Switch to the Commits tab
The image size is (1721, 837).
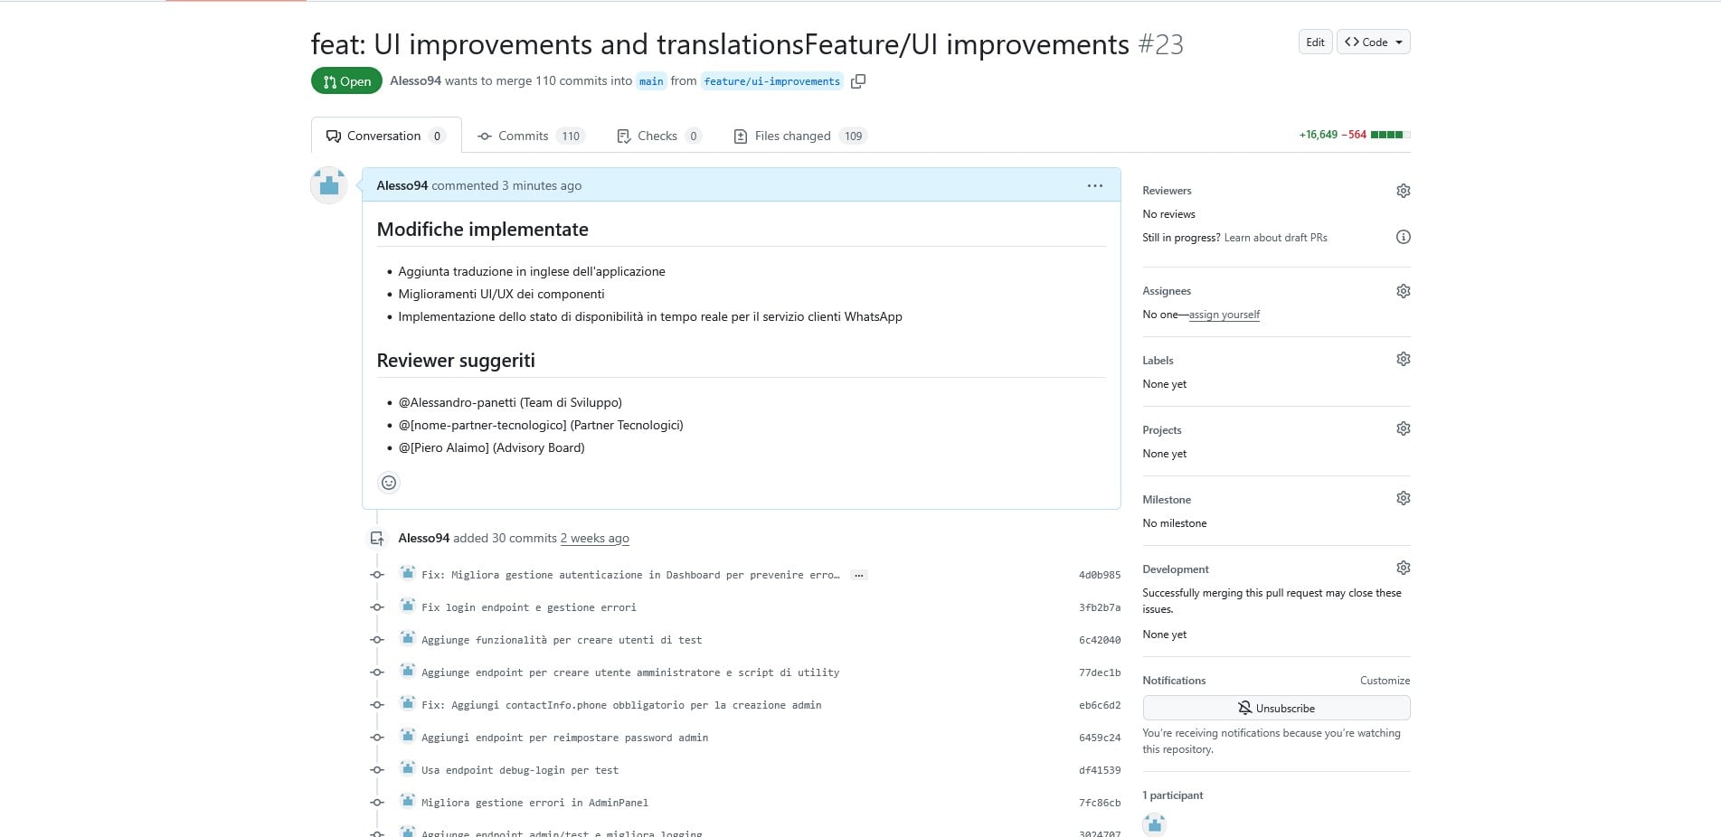(523, 136)
